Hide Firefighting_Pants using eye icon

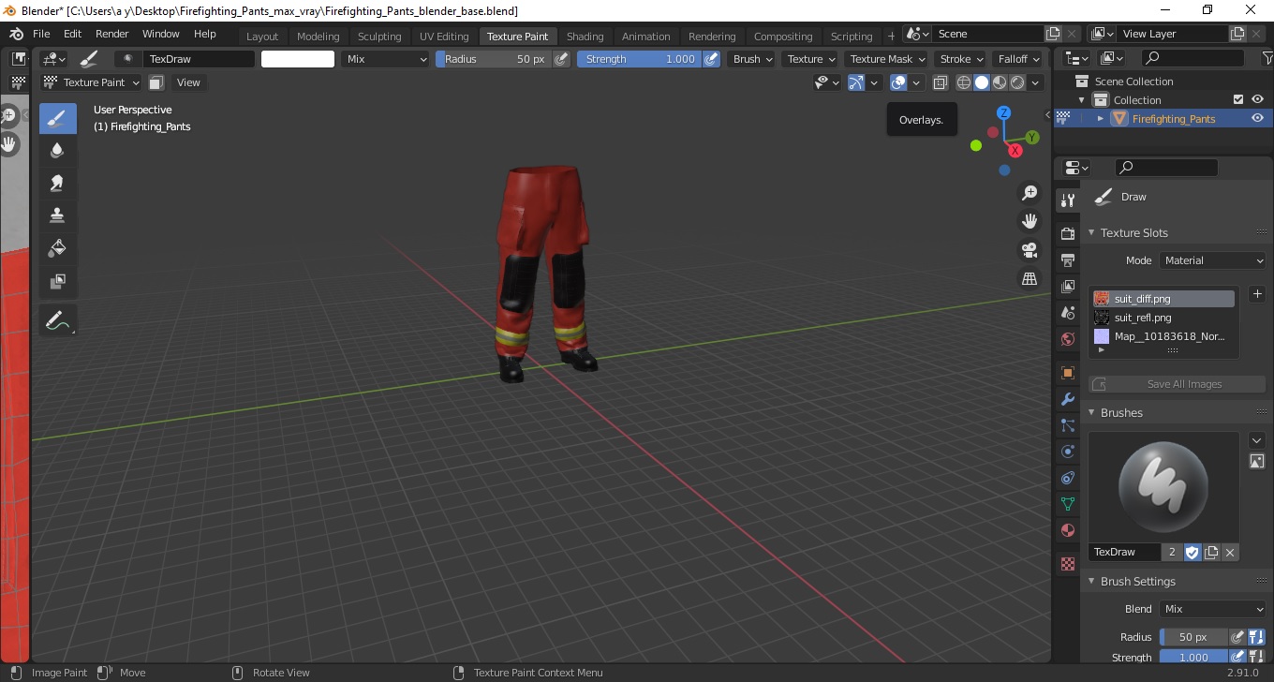point(1257,118)
